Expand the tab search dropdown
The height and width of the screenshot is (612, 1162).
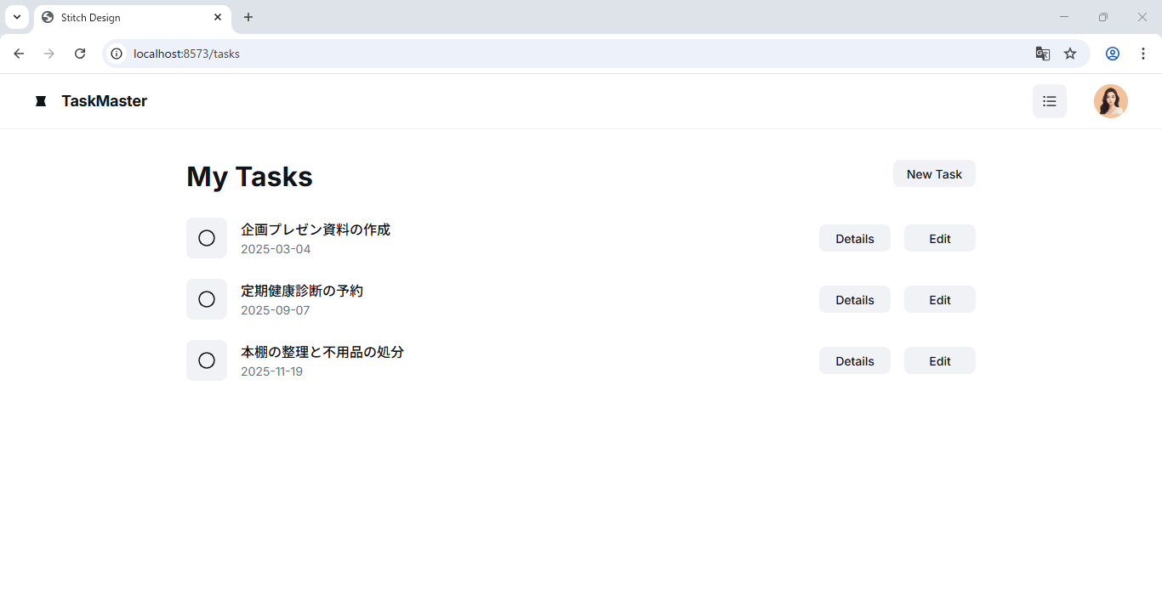17,17
